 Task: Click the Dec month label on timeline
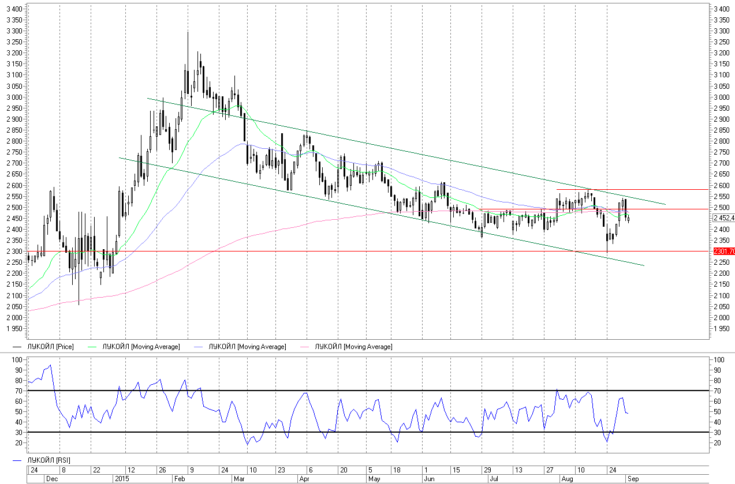52,479
